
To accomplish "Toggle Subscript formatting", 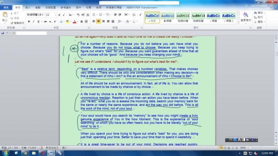I will pyautogui.click(x=50, y=22).
